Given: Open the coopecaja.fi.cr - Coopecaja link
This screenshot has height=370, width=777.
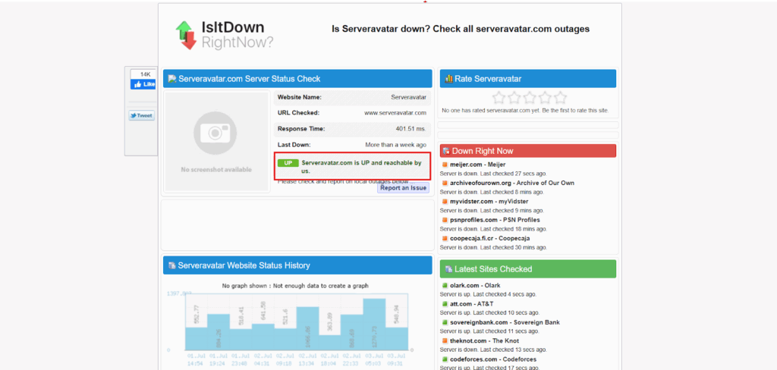Looking at the screenshot, I should (489, 238).
